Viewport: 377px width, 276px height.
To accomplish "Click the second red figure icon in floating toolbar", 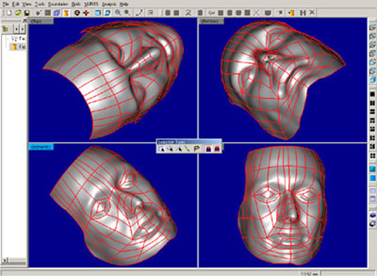I will 217,149.
